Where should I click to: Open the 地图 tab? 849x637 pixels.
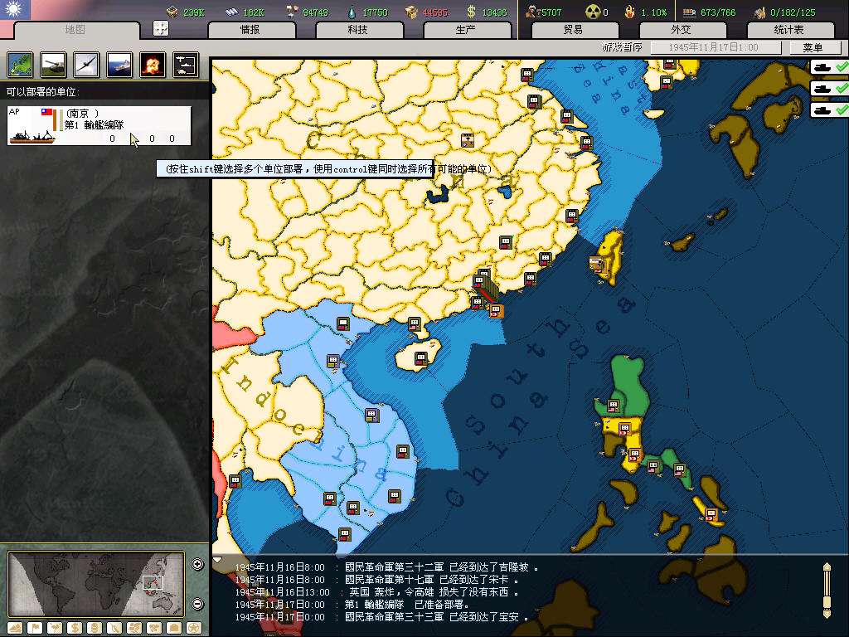(x=75, y=30)
